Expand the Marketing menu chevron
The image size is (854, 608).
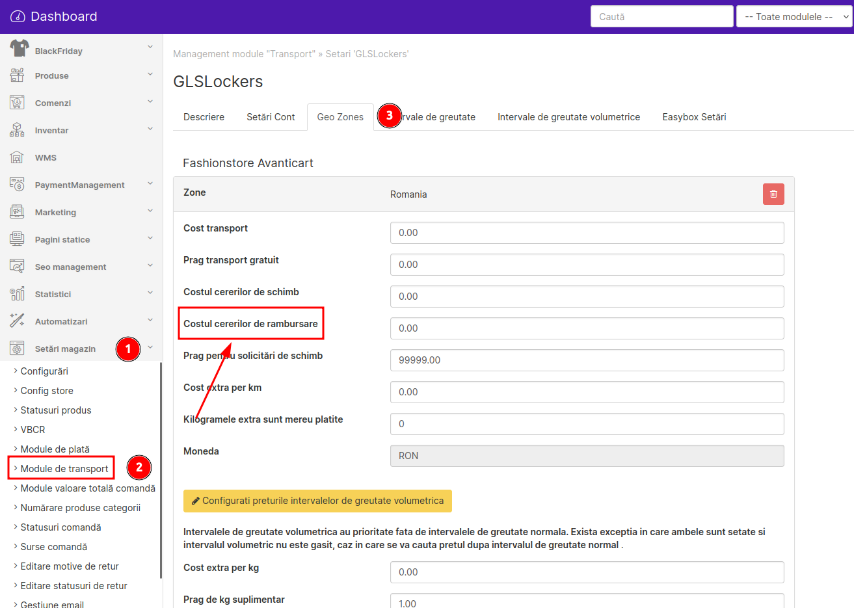pos(150,211)
